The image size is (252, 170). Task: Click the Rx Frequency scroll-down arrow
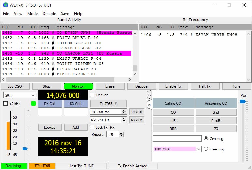pyautogui.click(x=248, y=79)
